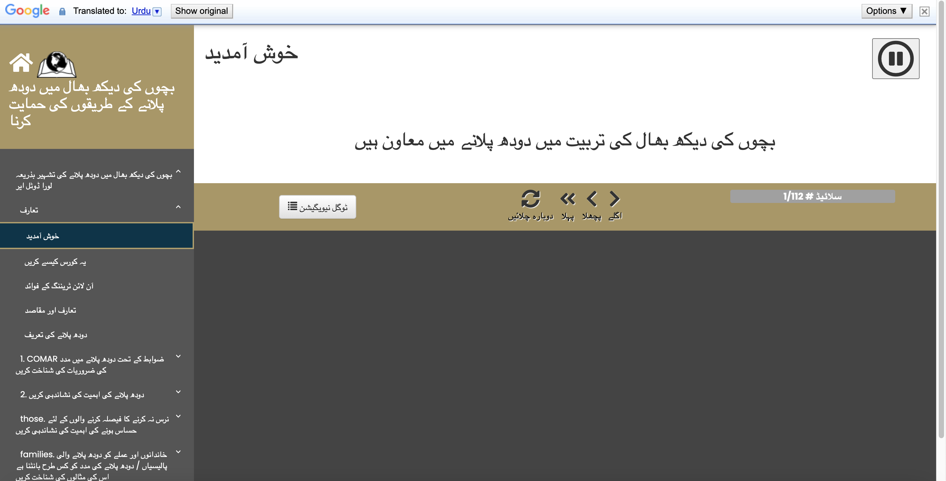This screenshot has height=481, width=946.
Task: Expand the COMAR section 1 chevron
Action: tap(178, 356)
